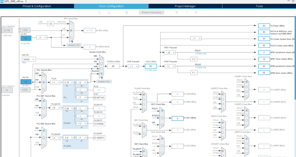Click the MX file icon on SGTL_5000_v00.ioc tab
This screenshot has height=157, width=296.
pyautogui.click(x=2, y=1)
